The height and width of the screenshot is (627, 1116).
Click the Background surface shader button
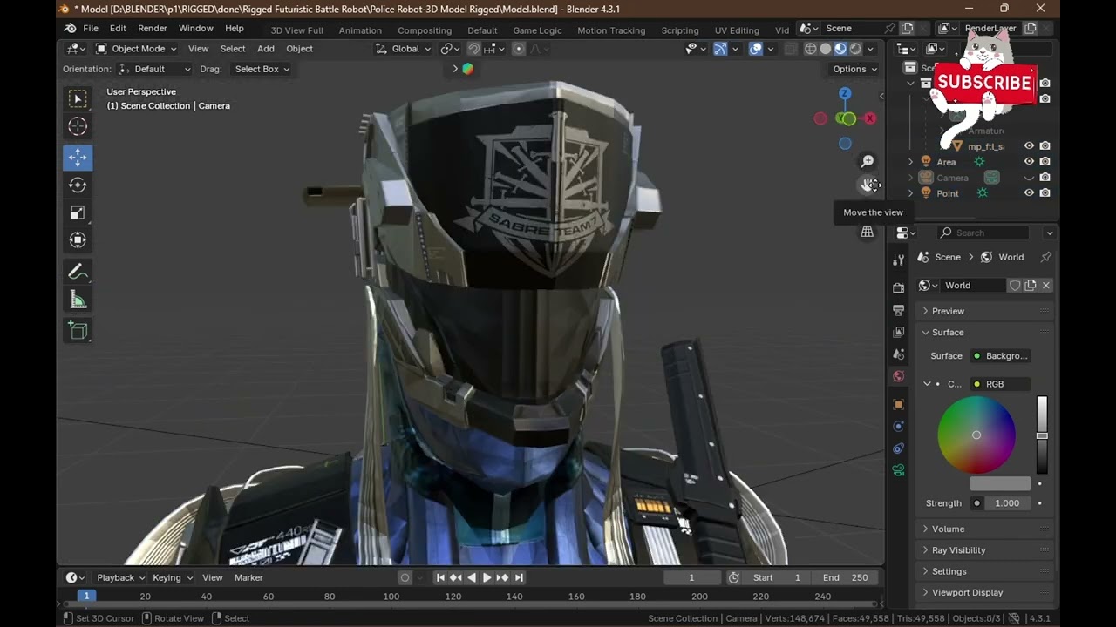1000,356
